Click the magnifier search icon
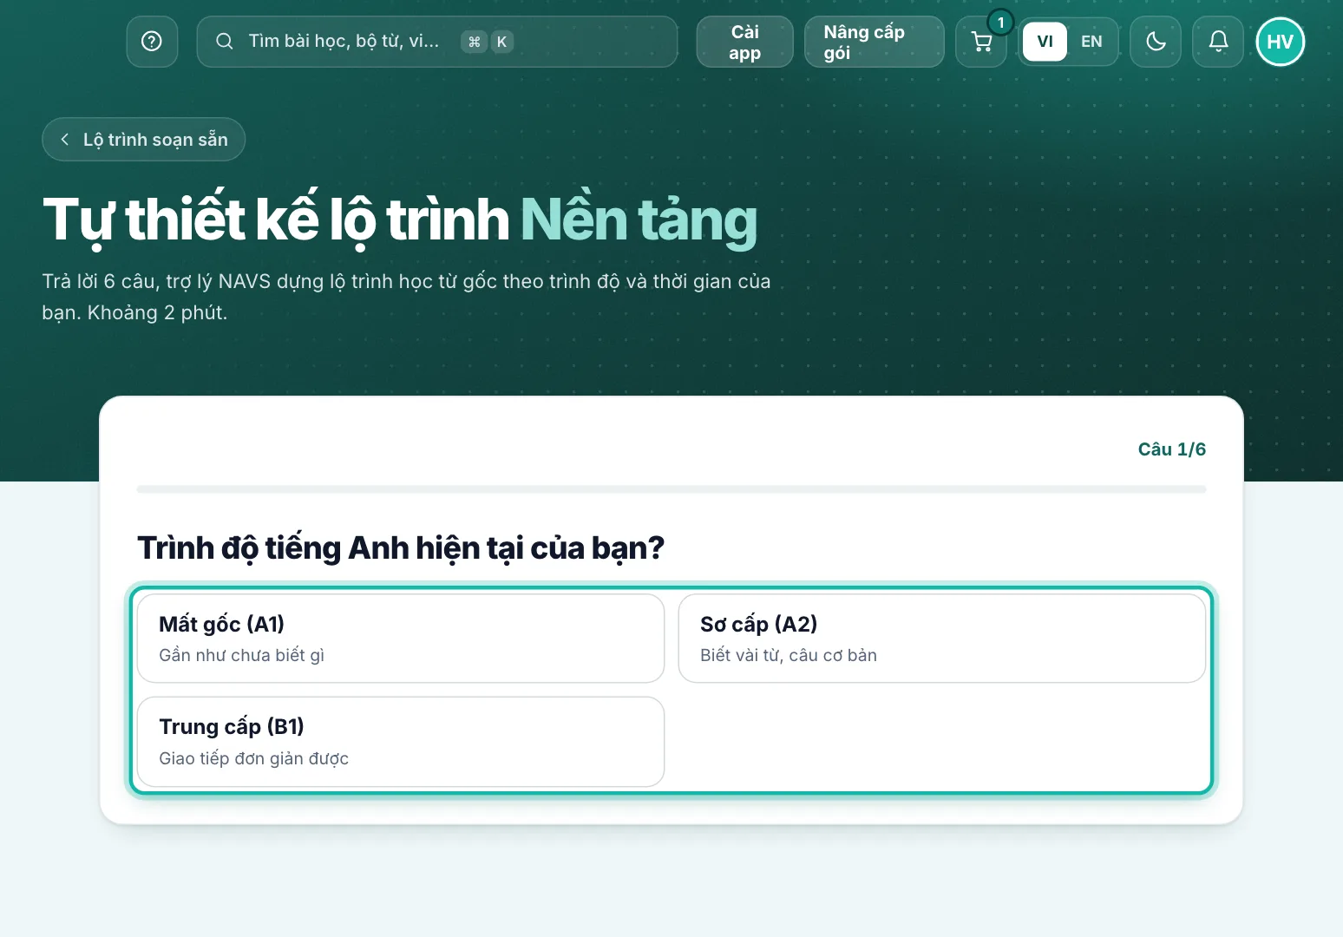 point(224,42)
